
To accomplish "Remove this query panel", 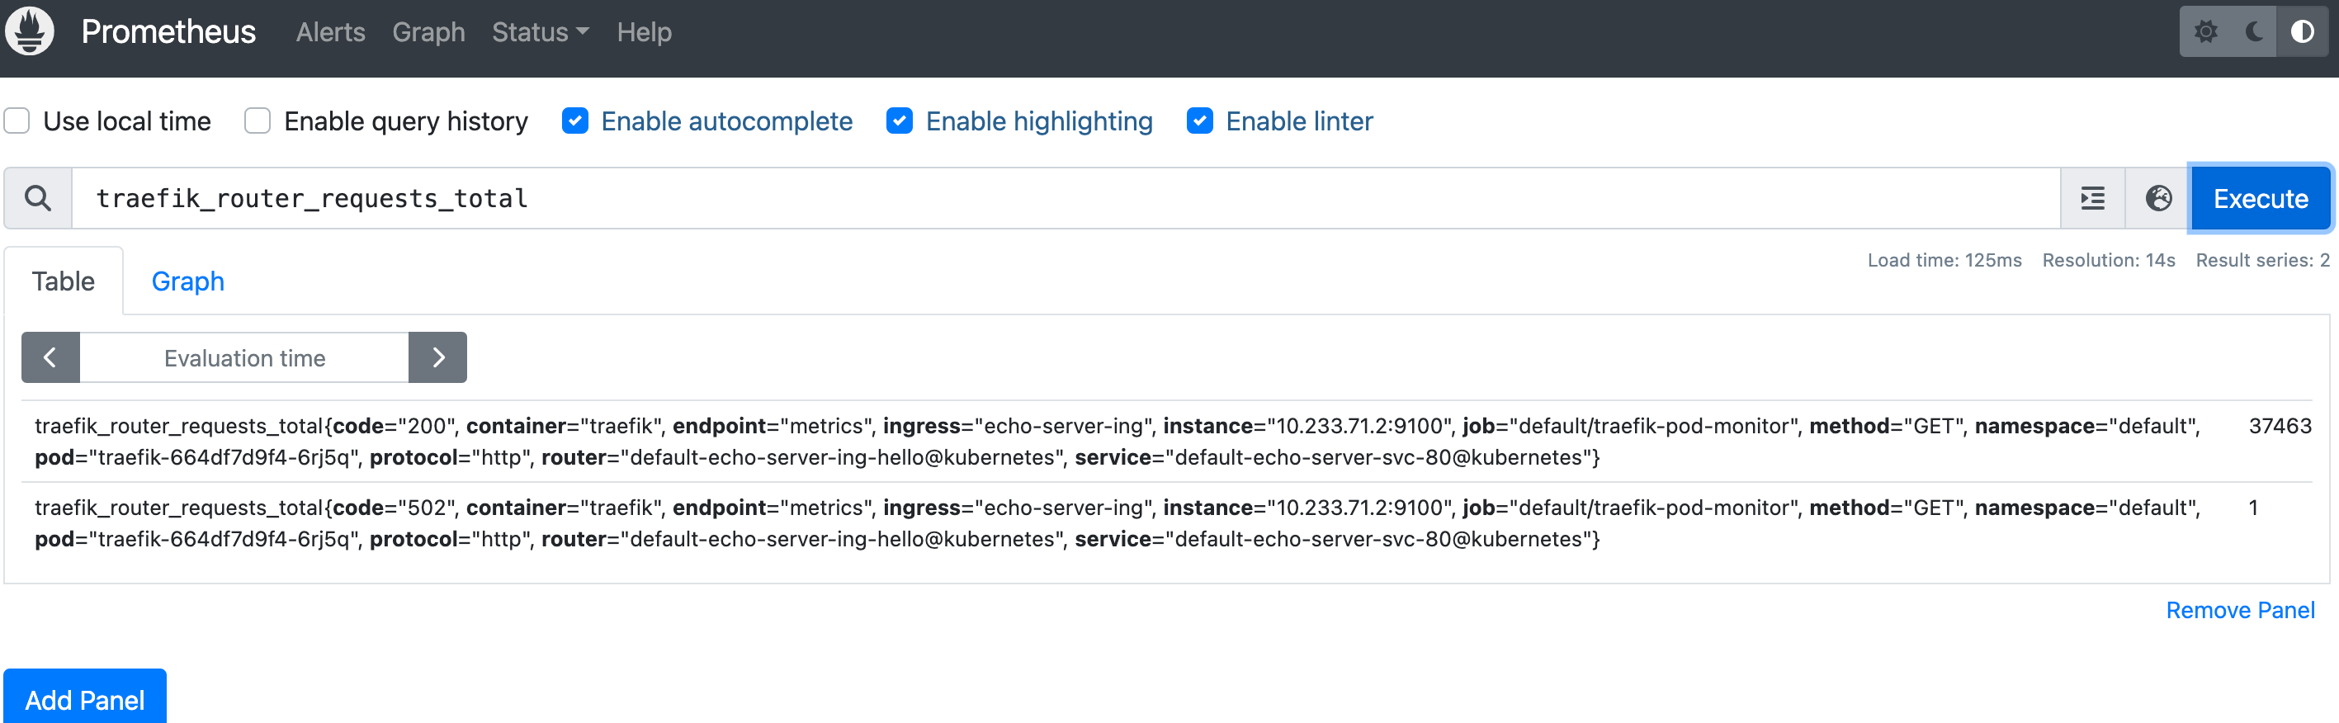I will pos(2240,611).
